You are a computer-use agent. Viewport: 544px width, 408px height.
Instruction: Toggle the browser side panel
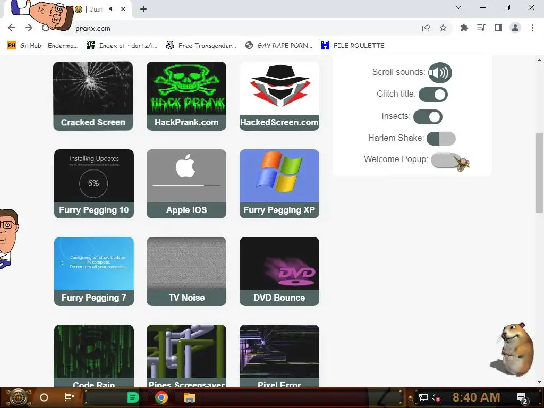(x=498, y=28)
